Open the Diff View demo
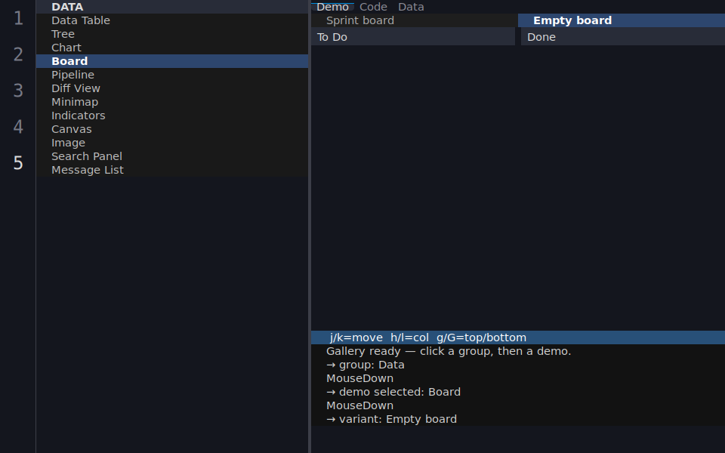The image size is (725, 453). point(172,88)
